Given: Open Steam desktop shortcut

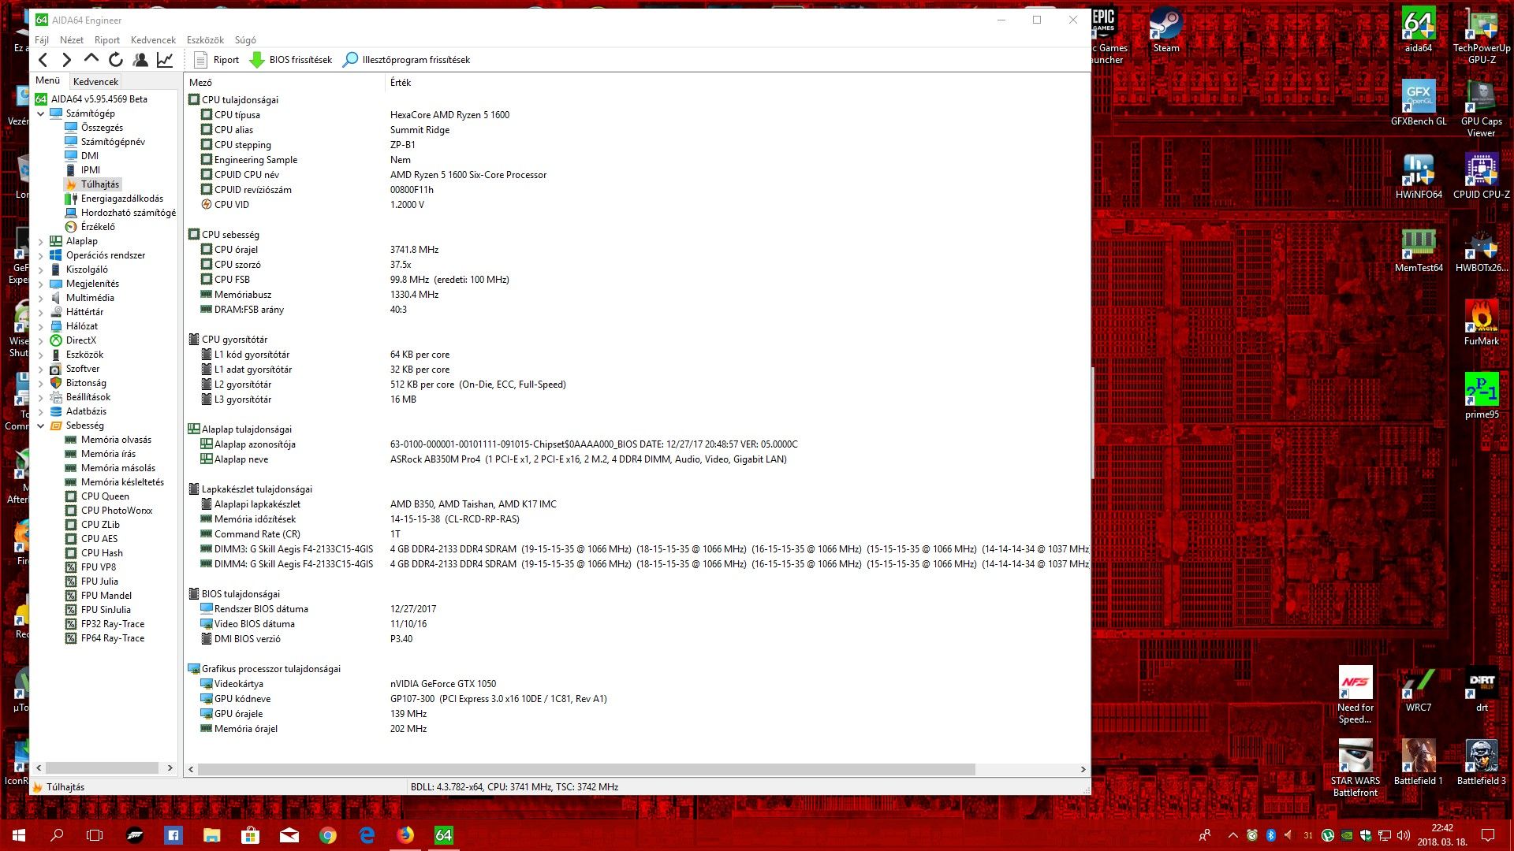Looking at the screenshot, I should [1165, 32].
